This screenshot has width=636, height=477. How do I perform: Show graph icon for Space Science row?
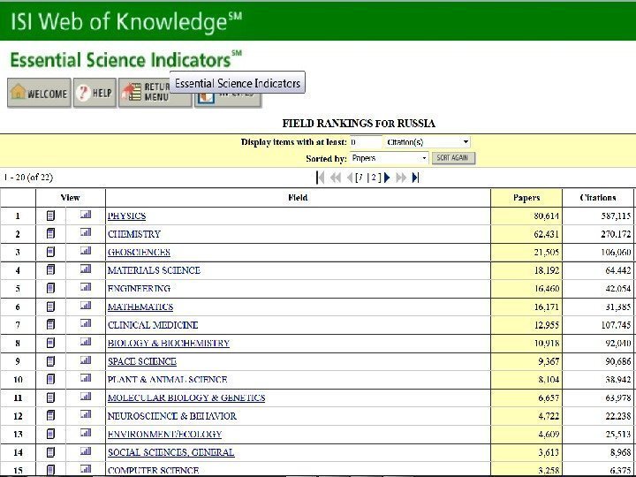click(86, 360)
